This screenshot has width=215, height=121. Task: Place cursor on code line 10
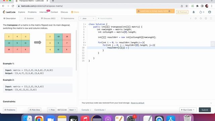pyautogui.click(x=151, y=48)
